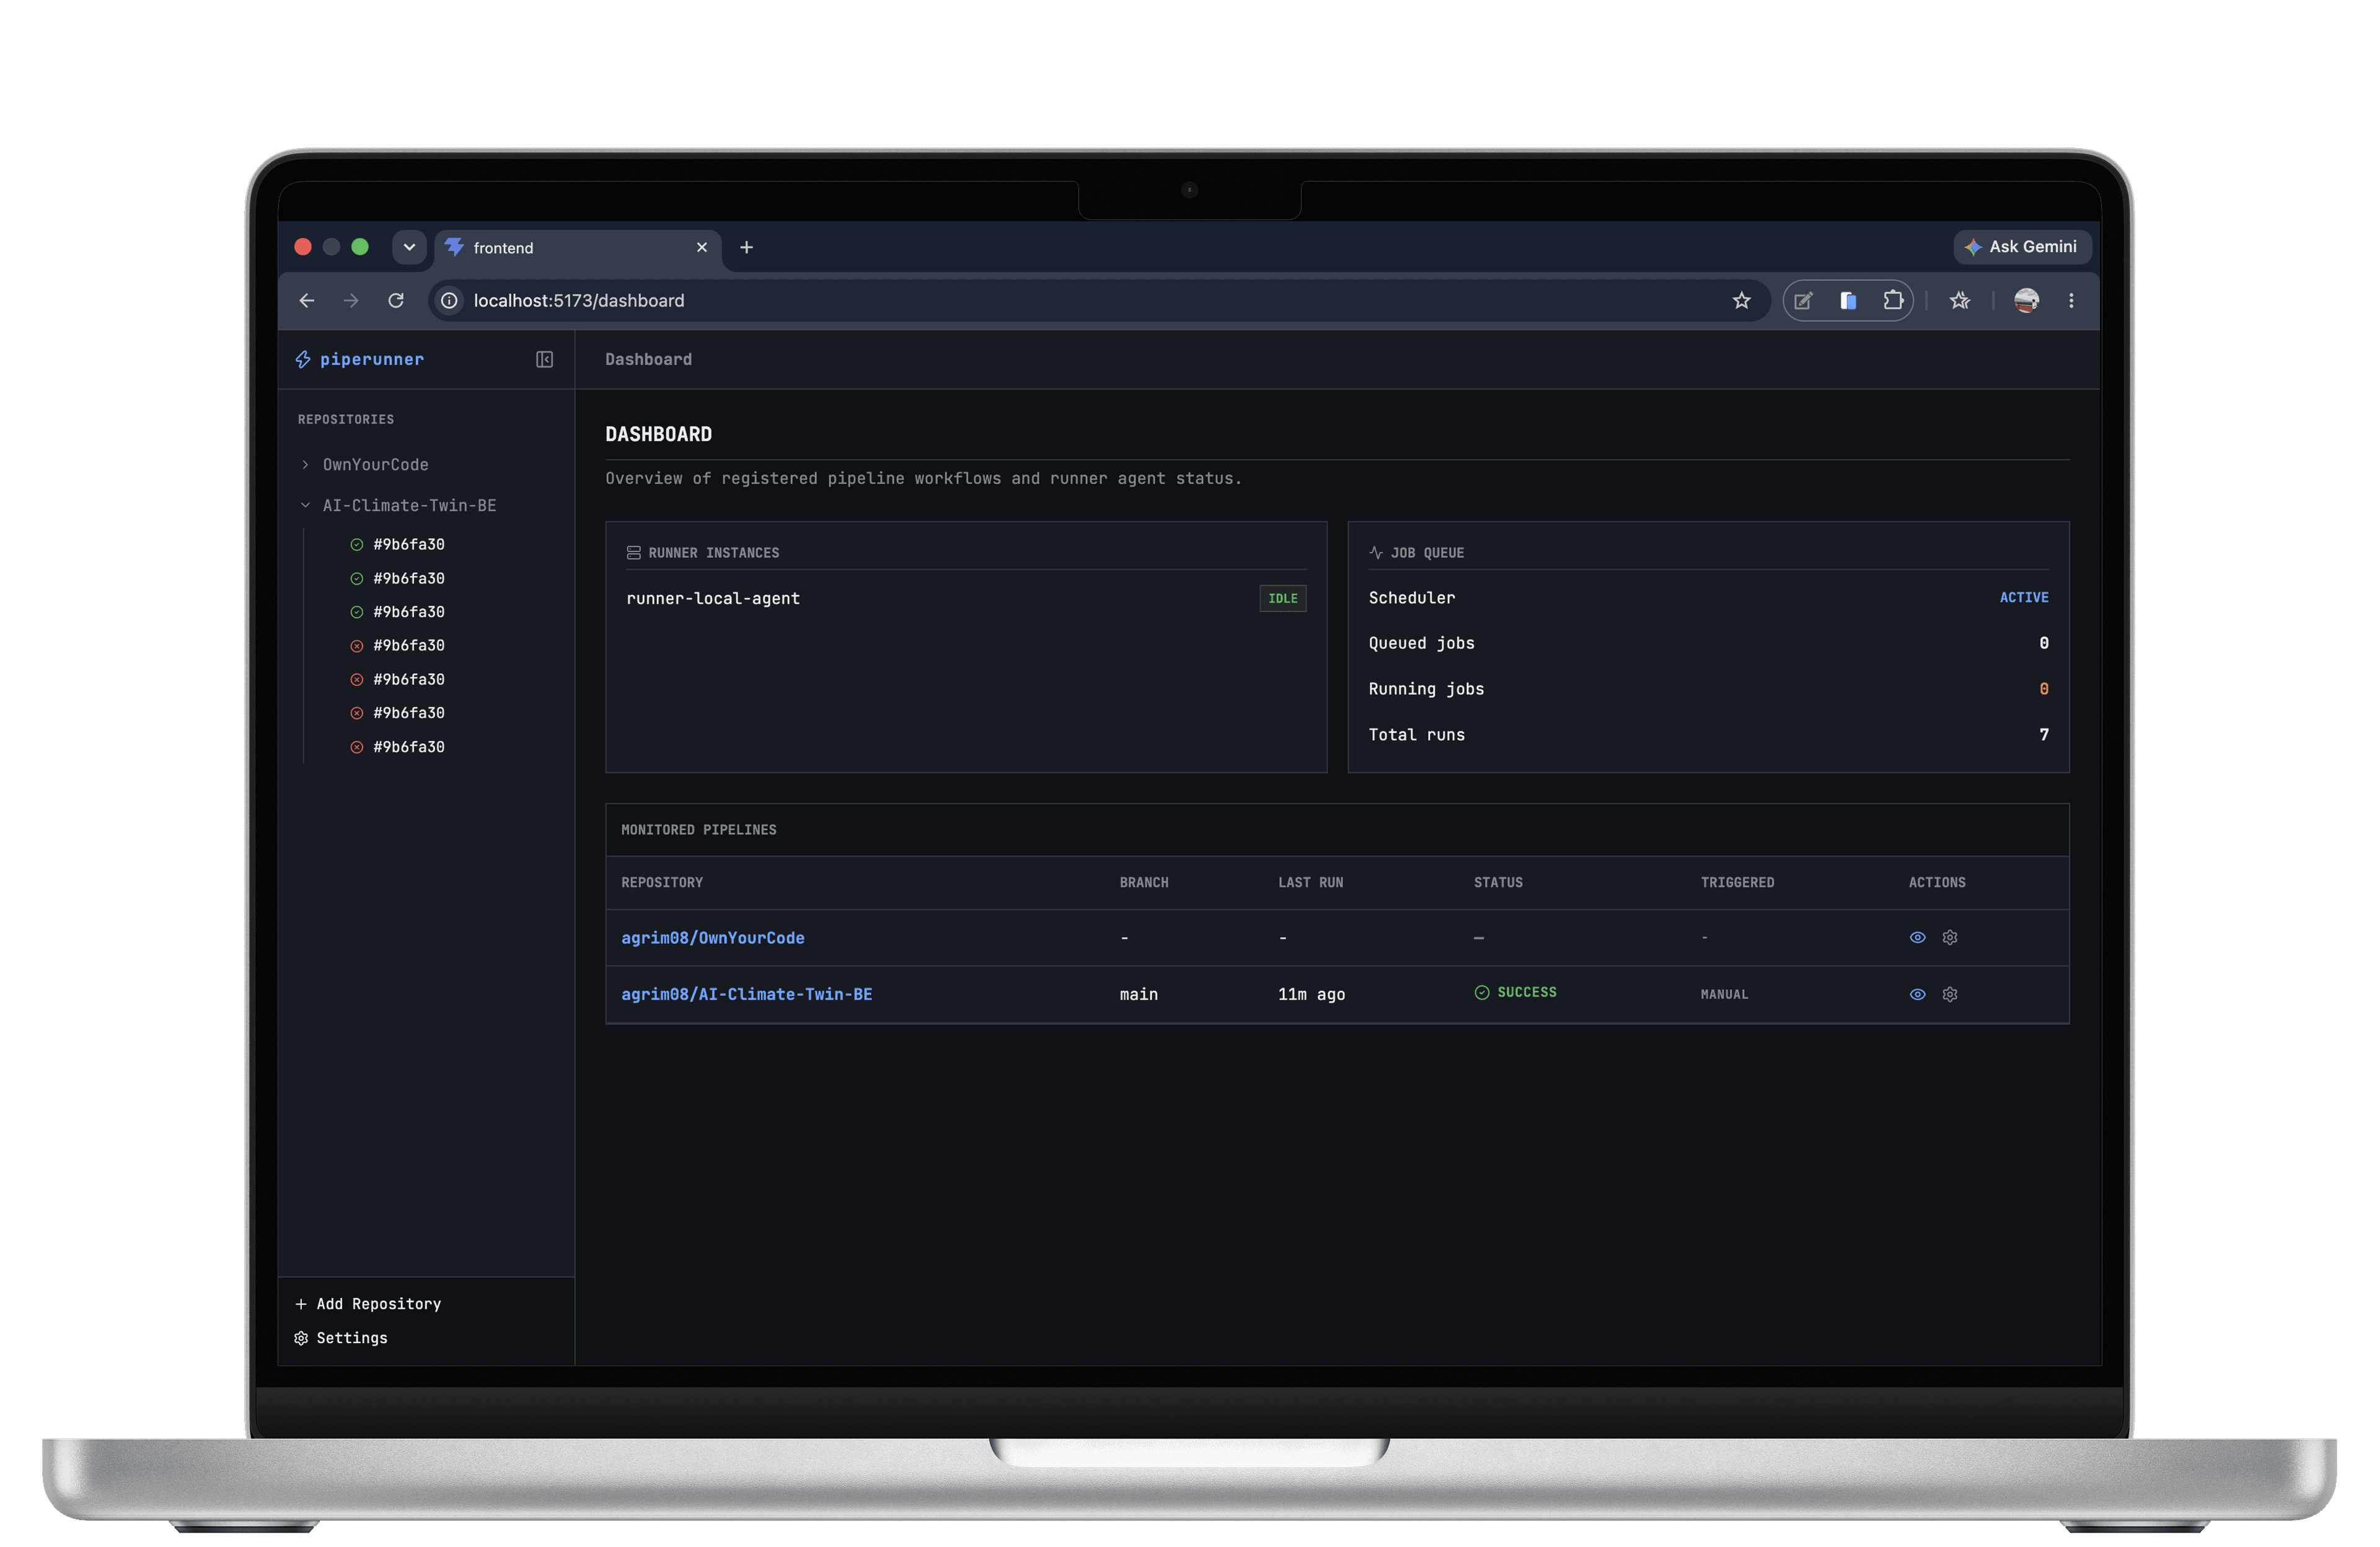2380x1547 pixels.
Task: Open settings gear for the AI-Climate-Twin-BE row
Action: pos(1949,994)
